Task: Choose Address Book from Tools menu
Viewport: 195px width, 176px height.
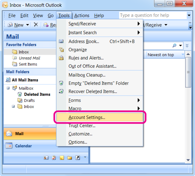Action: [100, 41]
